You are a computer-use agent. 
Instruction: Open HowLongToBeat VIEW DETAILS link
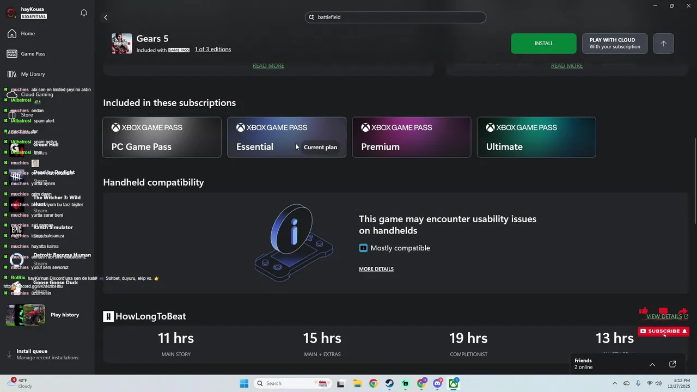pos(667,316)
